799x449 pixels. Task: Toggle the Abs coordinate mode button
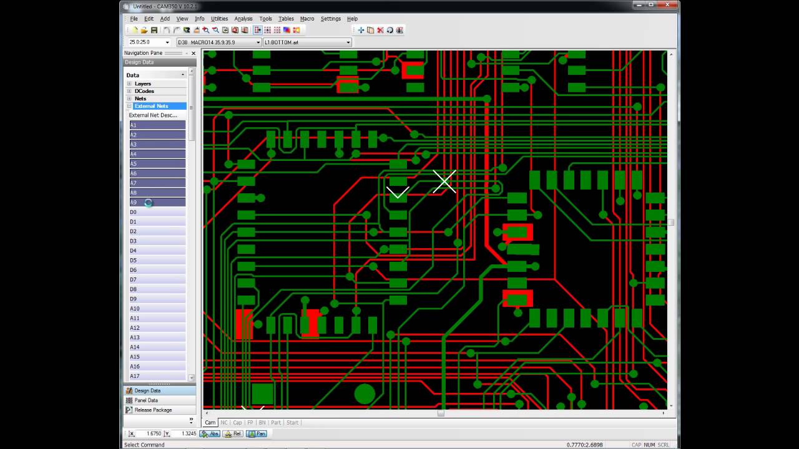[x=210, y=433]
